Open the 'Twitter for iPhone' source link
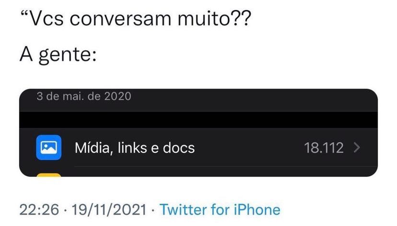Image resolution: width=397 pixels, height=226 pixels. click(x=220, y=210)
